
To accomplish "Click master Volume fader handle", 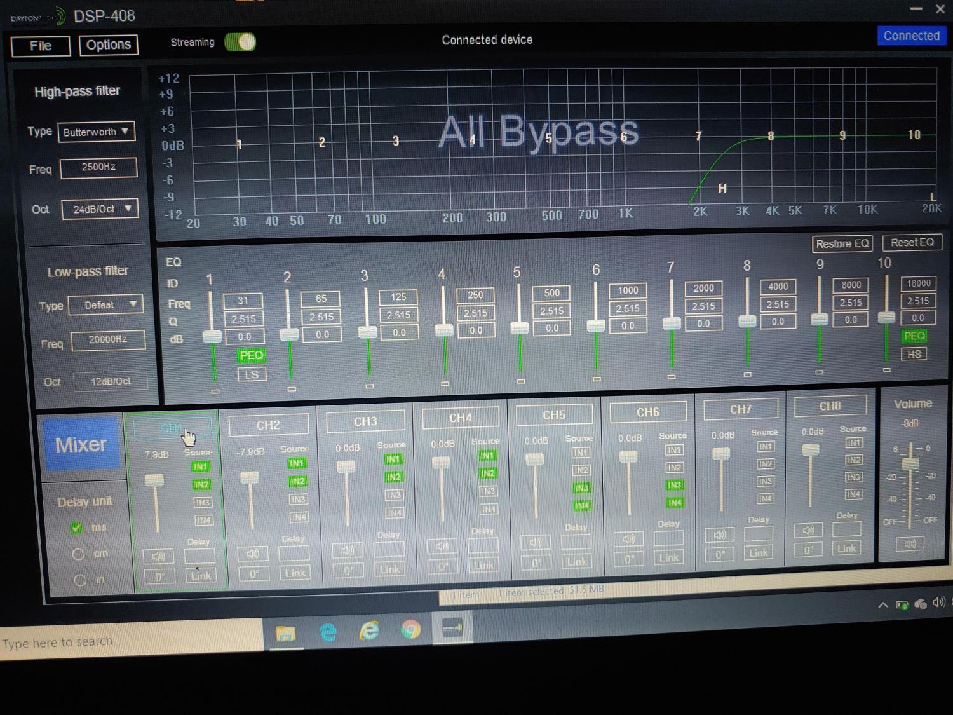I will tap(910, 465).
